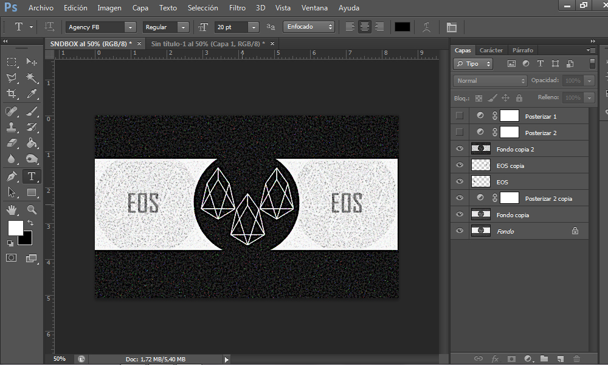Select the Magic Wand tool
Screen dimensions: 608x365
point(32,78)
